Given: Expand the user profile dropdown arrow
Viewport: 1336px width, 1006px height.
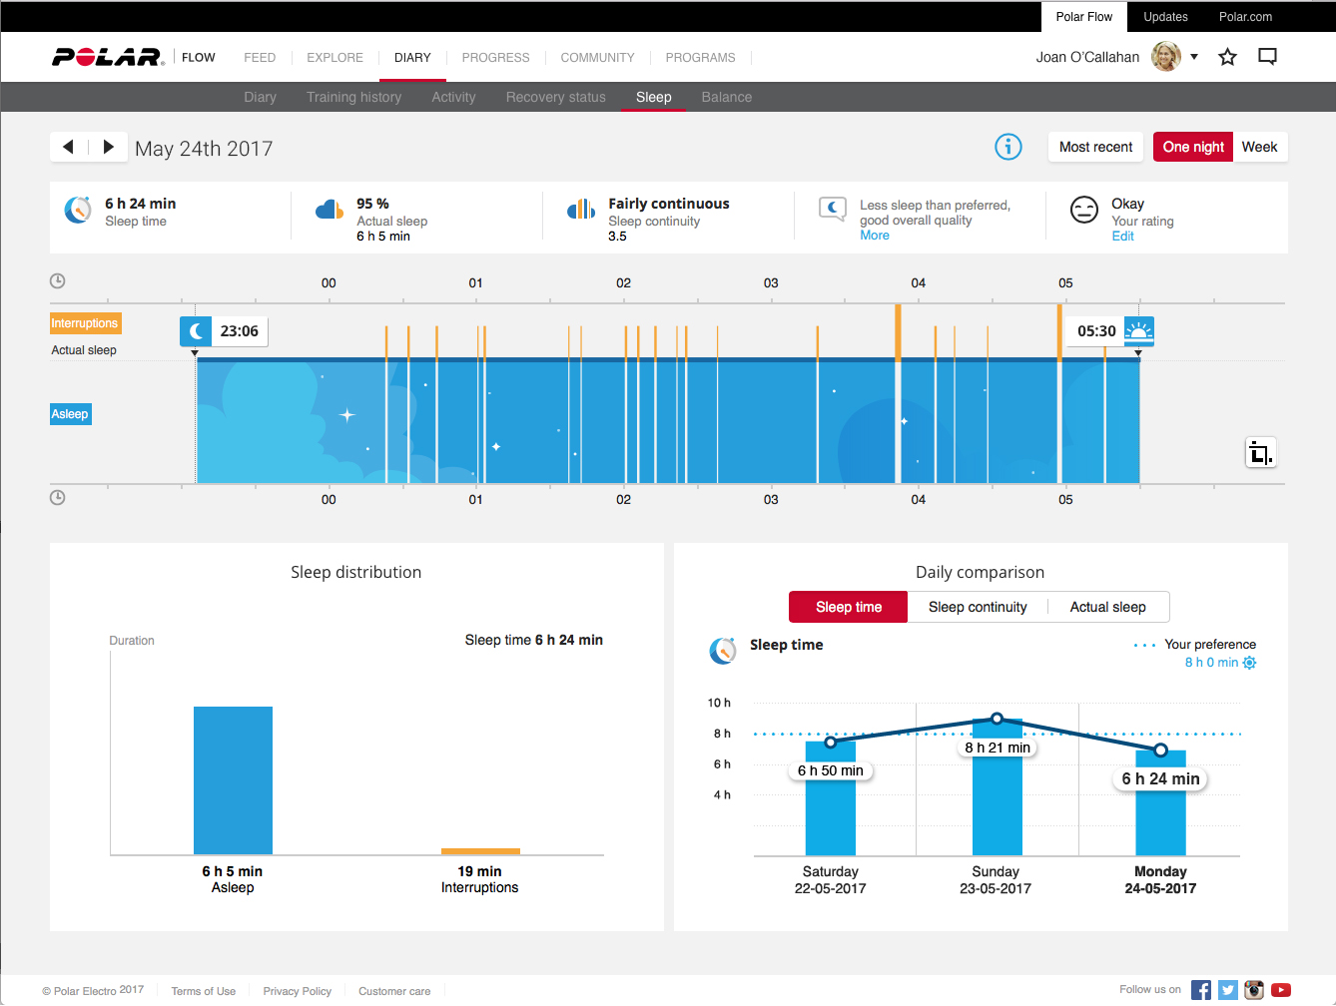Looking at the screenshot, I should pos(1194,57).
